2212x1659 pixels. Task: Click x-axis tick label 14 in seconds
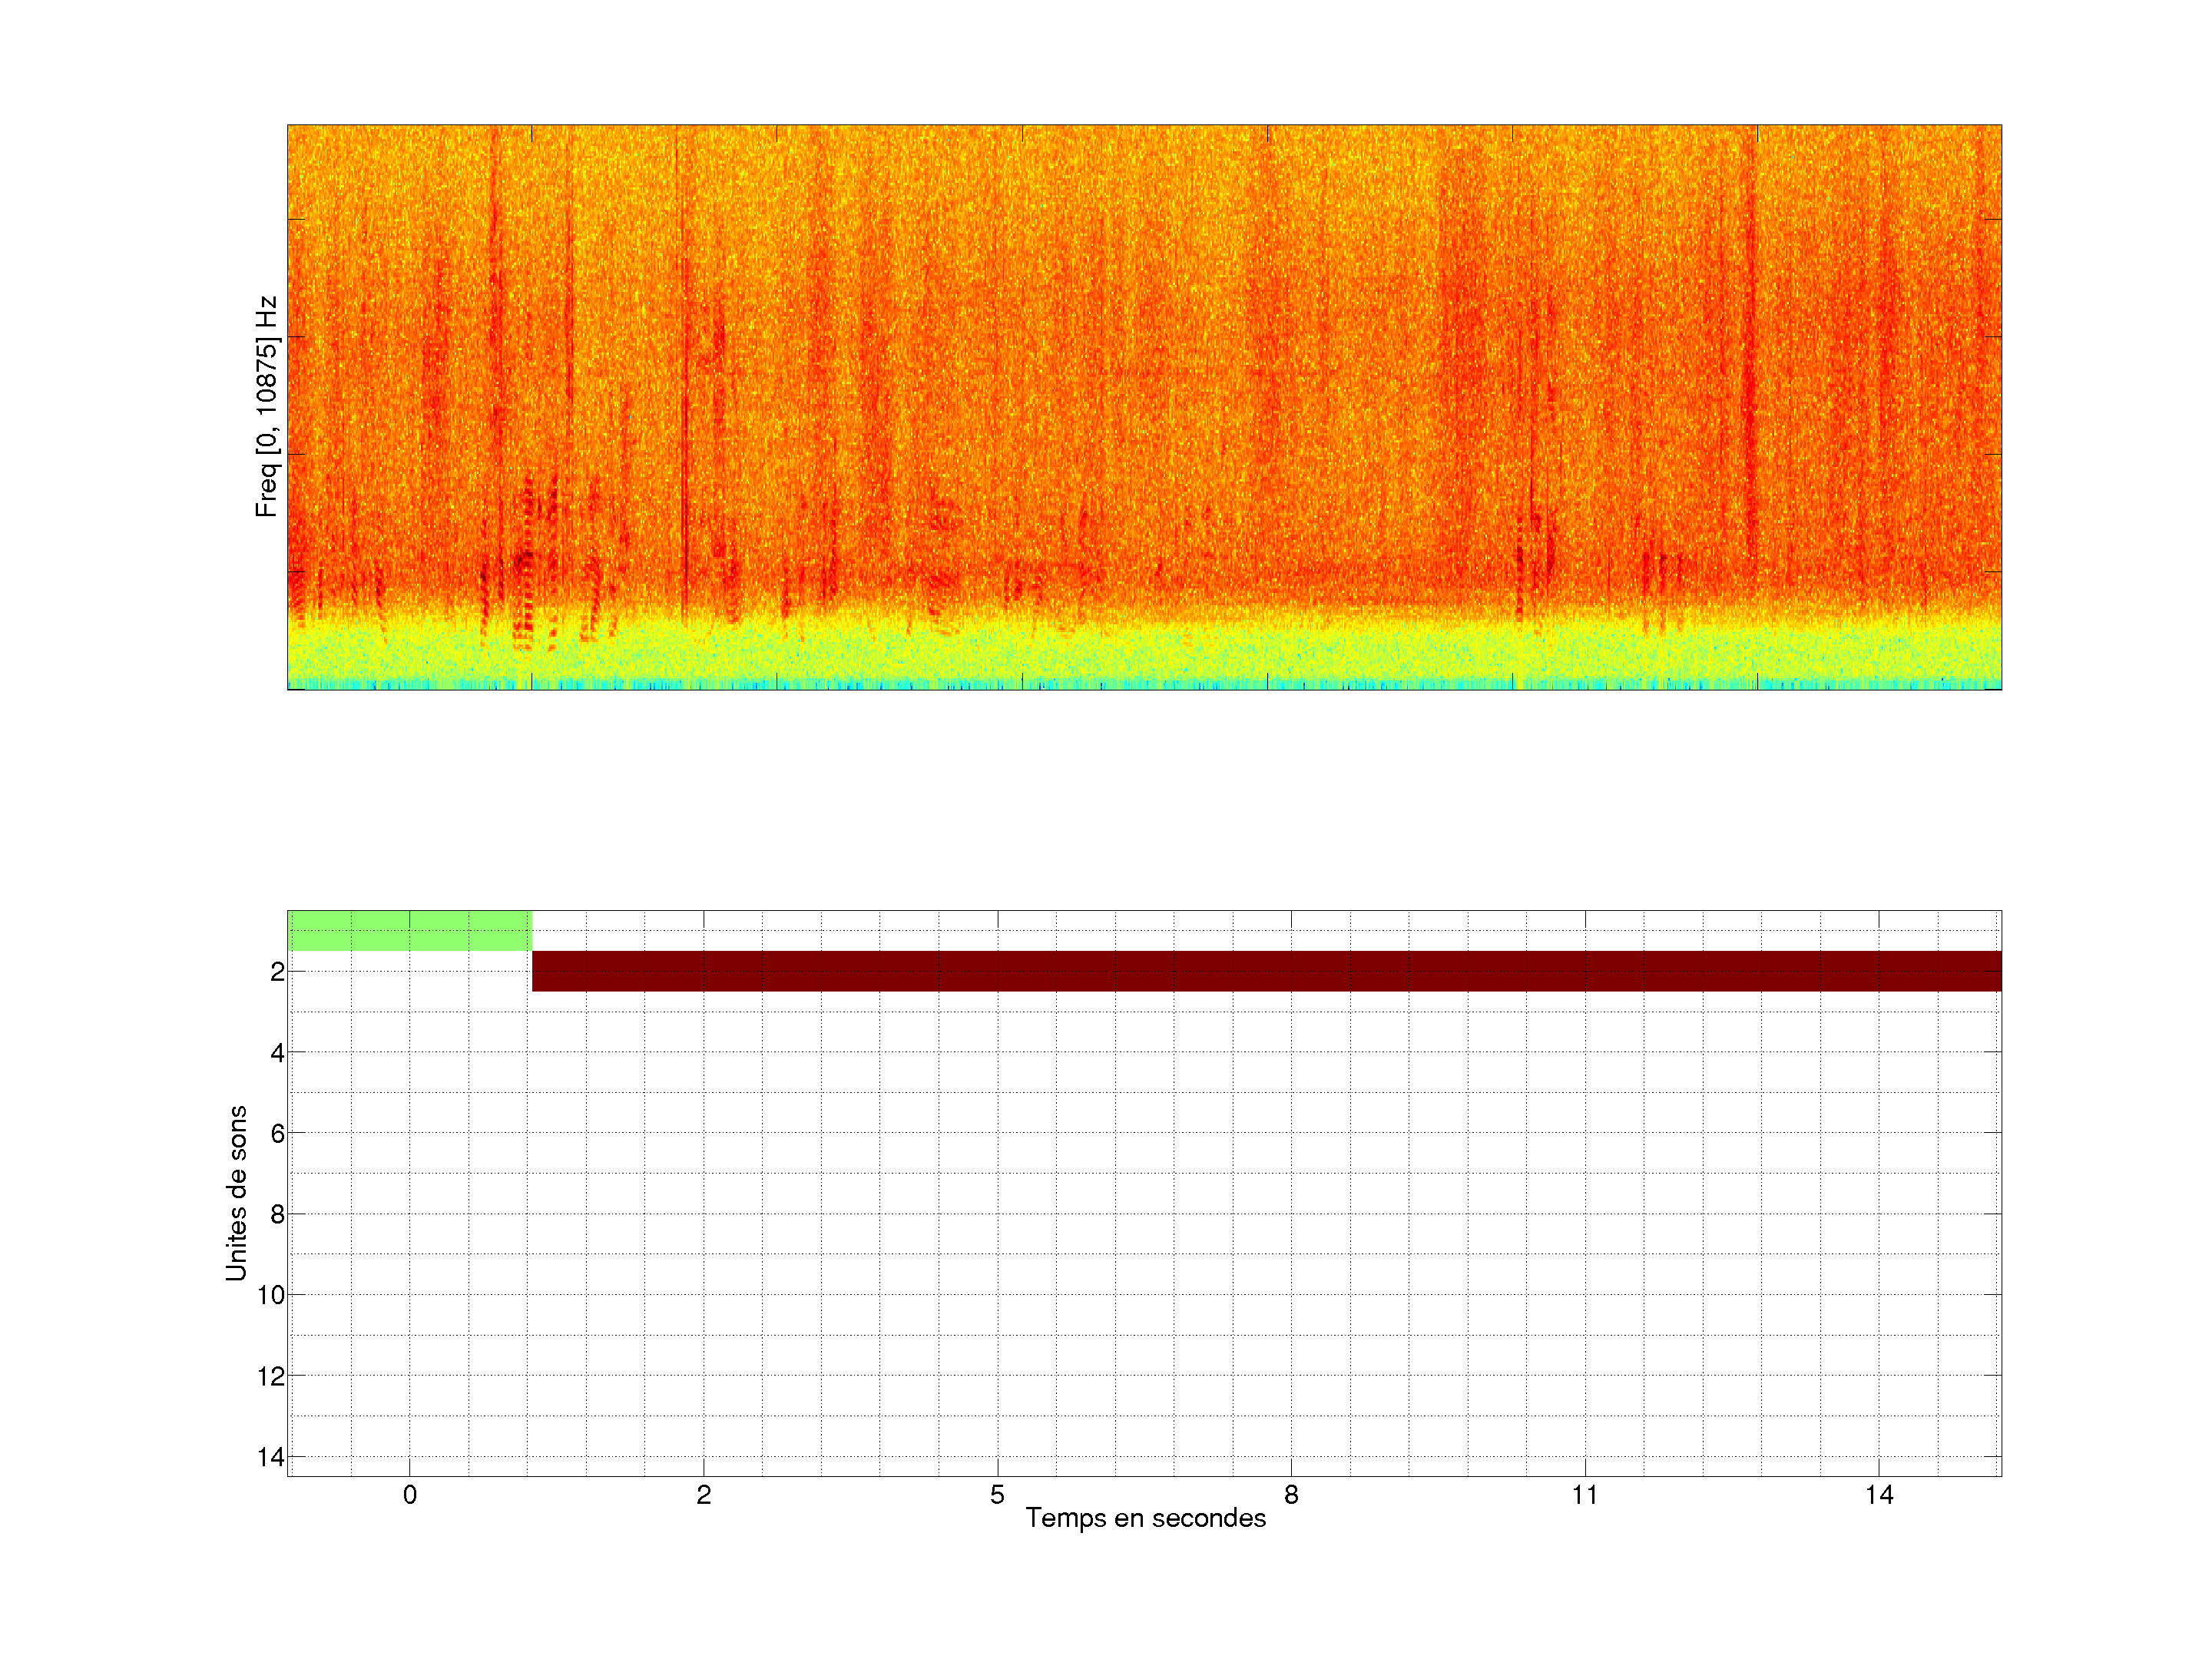pyautogui.click(x=1879, y=1495)
